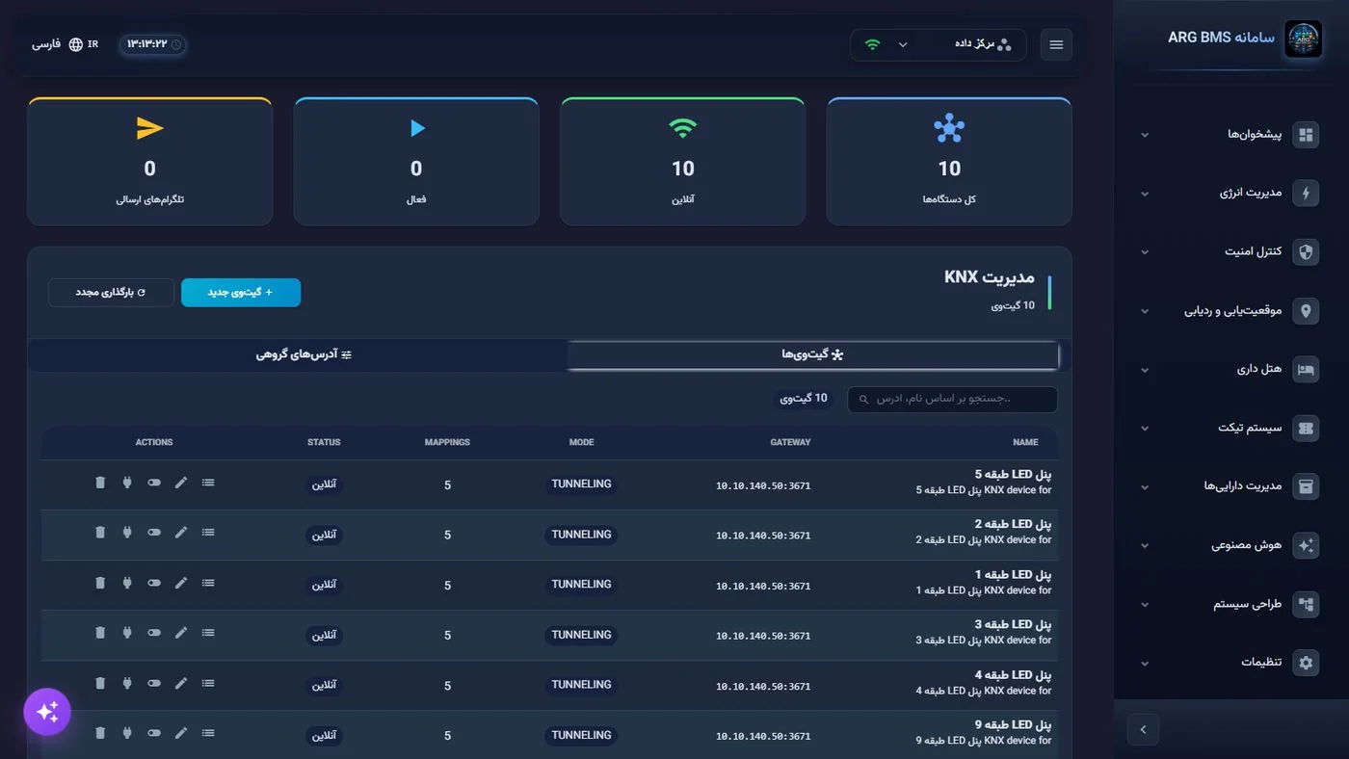Open the مرکز داده dropdown
Image resolution: width=1349 pixels, height=759 pixels.
pyautogui.click(x=938, y=45)
